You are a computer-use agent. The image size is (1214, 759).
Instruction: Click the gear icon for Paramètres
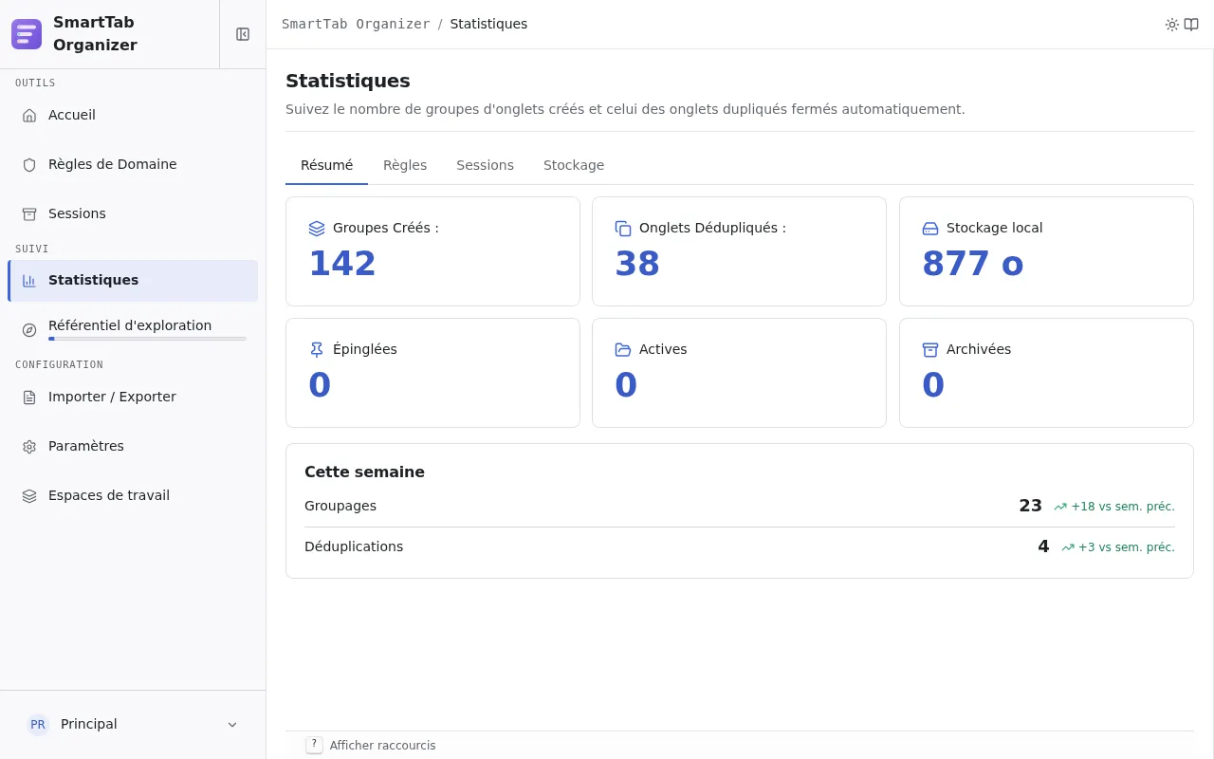[x=29, y=447]
